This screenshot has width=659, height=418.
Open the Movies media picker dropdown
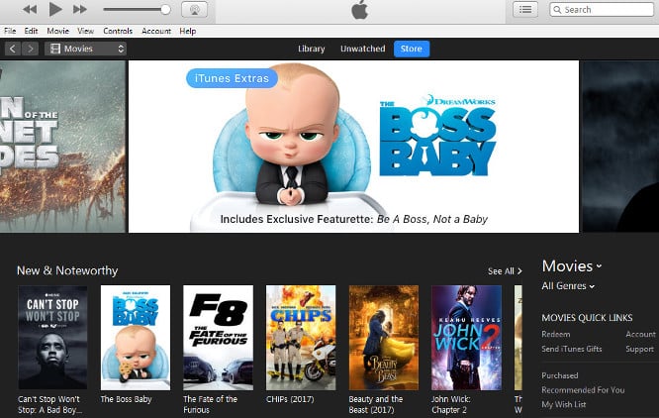[86, 49]
